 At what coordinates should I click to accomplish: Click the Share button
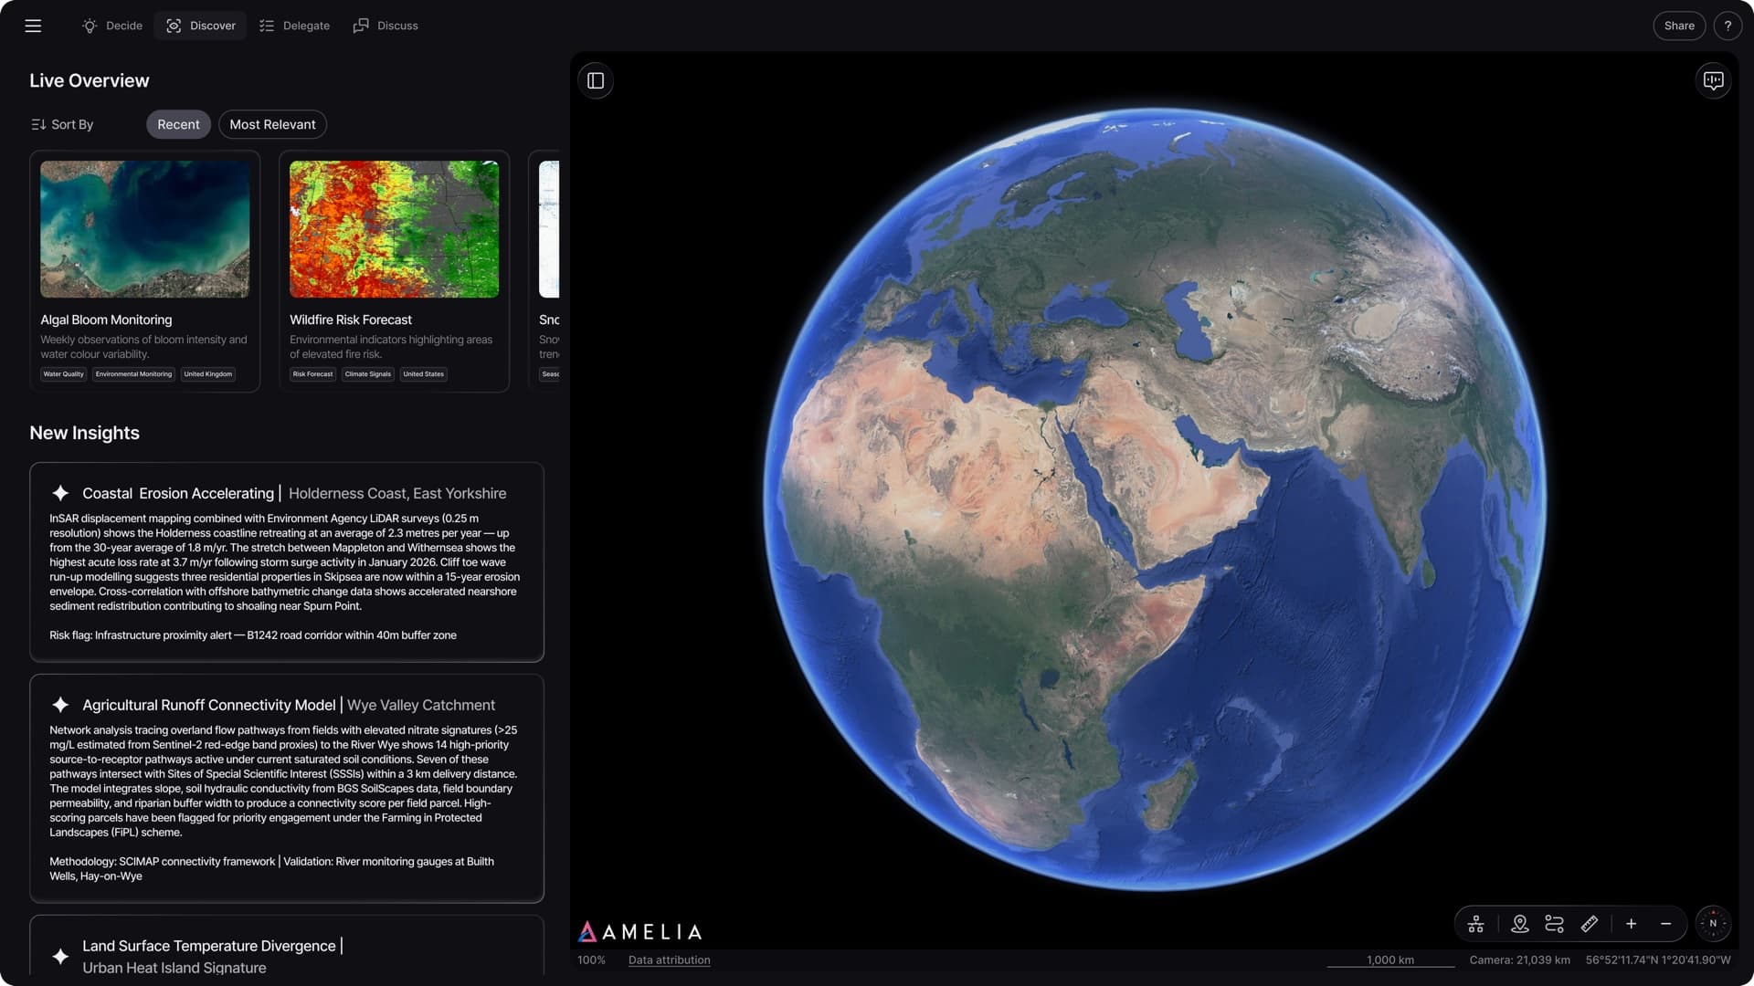click(1679, 26)
